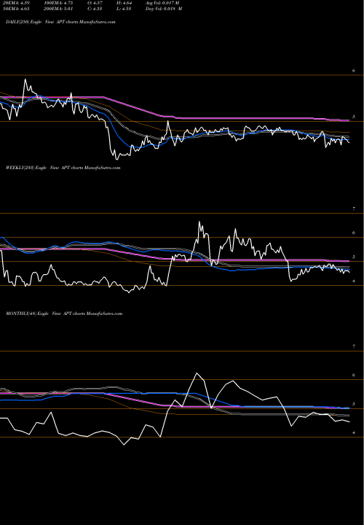Click the monthly chart's 4 price label
The height and width of the screenshot is (525, 364).
[x=354, y=433]
